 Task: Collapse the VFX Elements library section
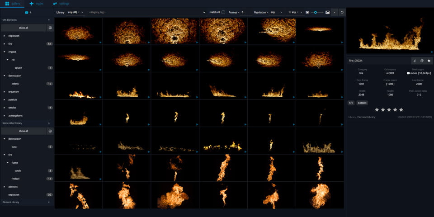pyautogui.click(x=49, y=20)
